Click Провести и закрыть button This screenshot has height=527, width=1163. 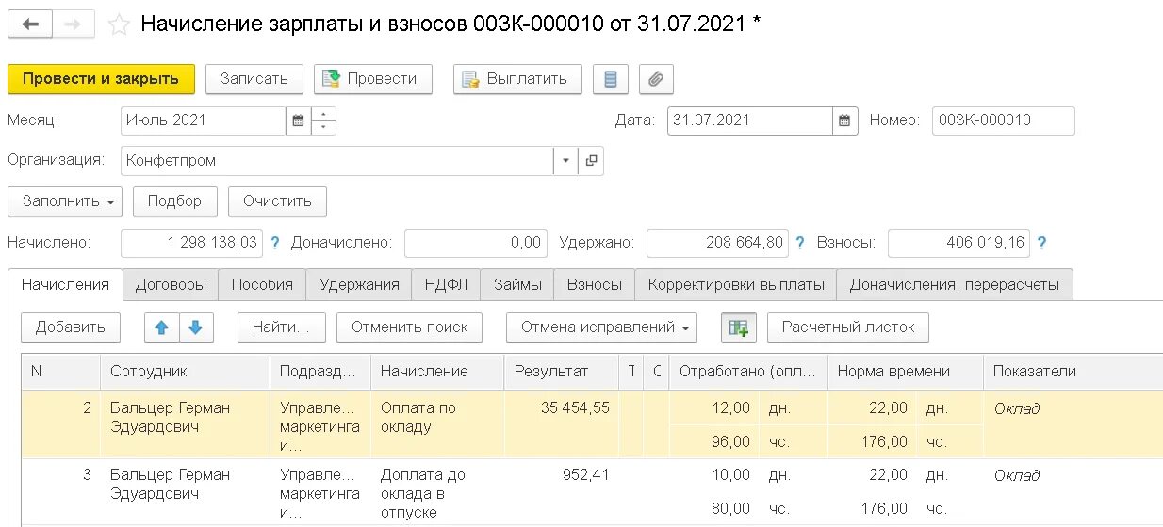pos(101,79)
